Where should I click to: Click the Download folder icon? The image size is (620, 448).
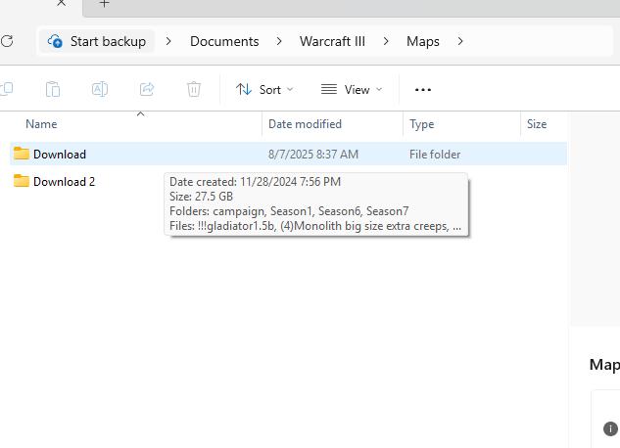(x=22, y=154)
